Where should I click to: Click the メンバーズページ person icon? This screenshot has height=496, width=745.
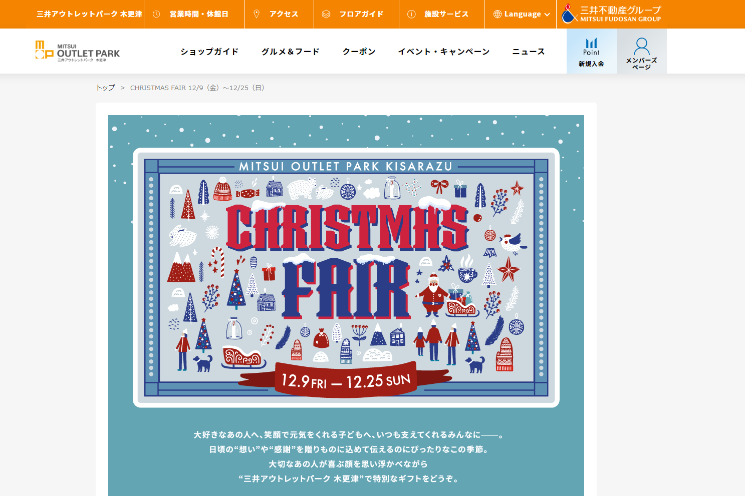642,46
